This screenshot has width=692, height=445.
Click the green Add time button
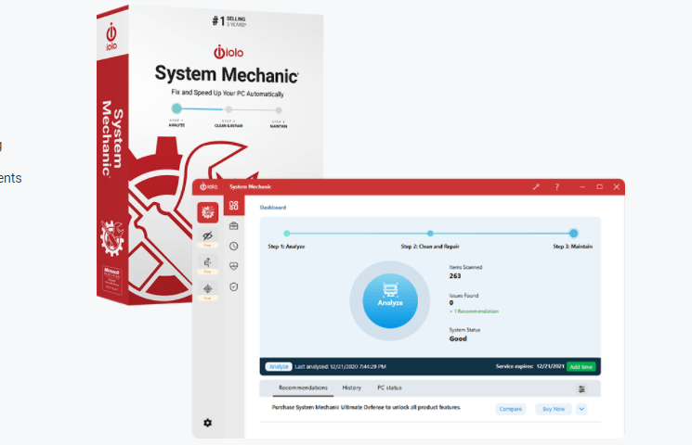(581, 366)
